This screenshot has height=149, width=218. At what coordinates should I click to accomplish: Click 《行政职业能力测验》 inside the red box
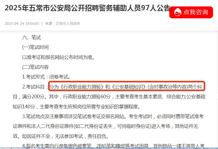click(82, 87)
